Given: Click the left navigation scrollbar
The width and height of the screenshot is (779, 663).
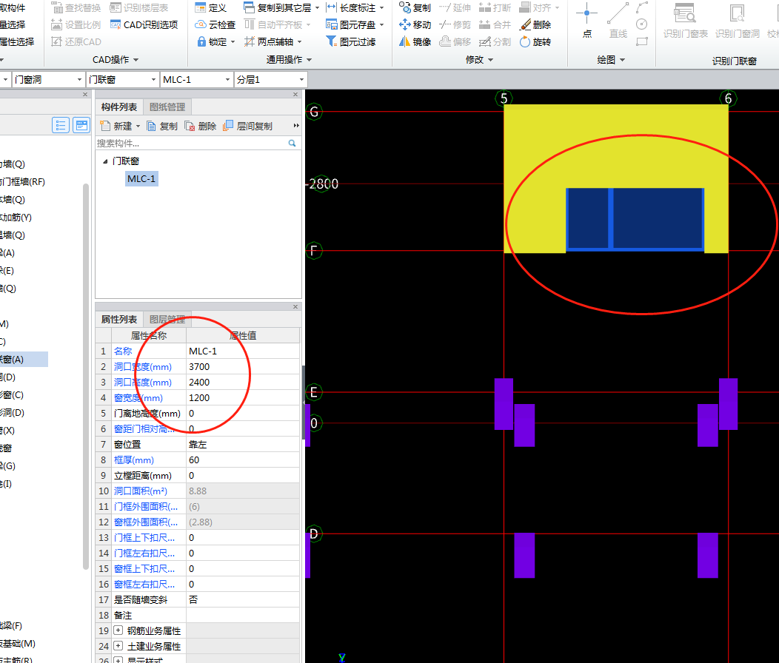Looking at the screenshot, I should click(86, 377).
